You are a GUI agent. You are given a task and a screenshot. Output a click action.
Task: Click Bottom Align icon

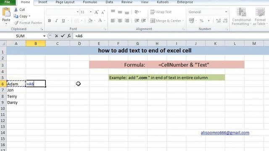pos(127,12)
